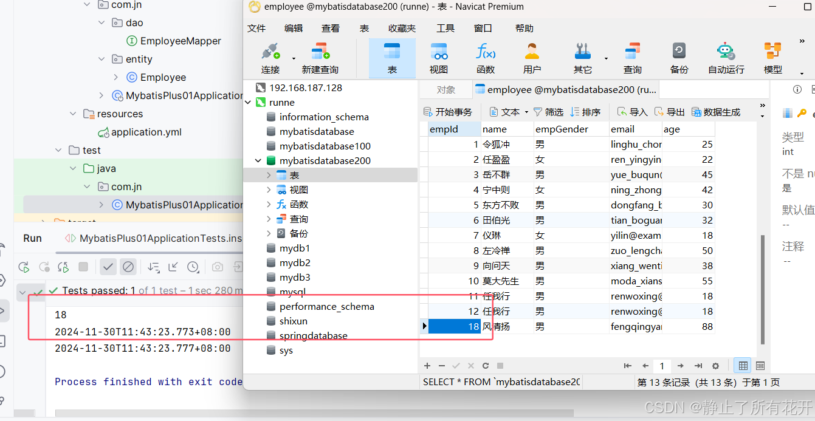The height and width of the screenshot is (421, 815).
Task: Click 排序 sort button
Action: coord(585,112)
